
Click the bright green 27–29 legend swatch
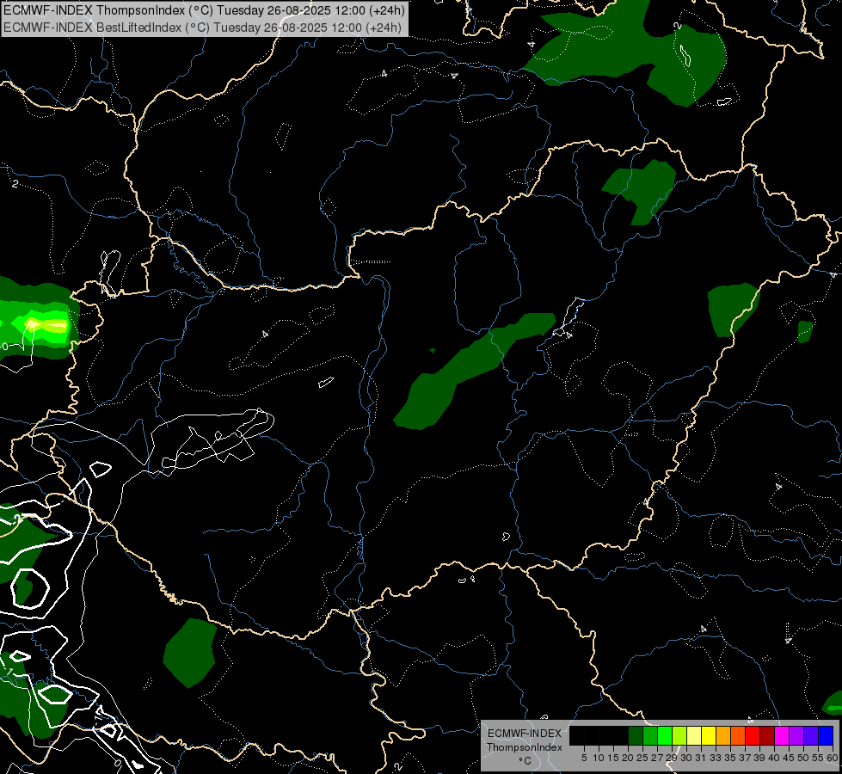coord(665,735)
